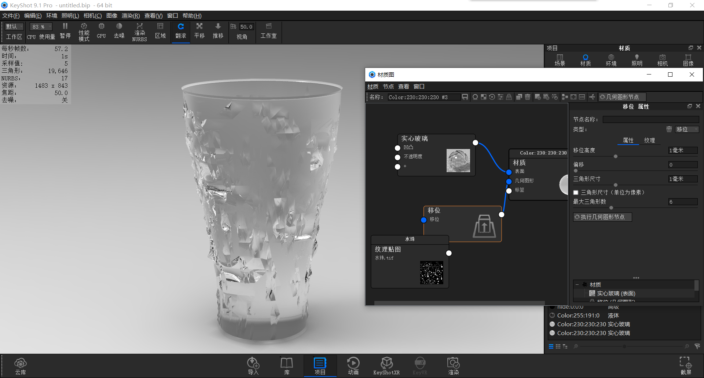Launch KeyShotXR from the bottom toolbar
The height and width of the screenshot is (378, 704).
(x=386, y=365)
